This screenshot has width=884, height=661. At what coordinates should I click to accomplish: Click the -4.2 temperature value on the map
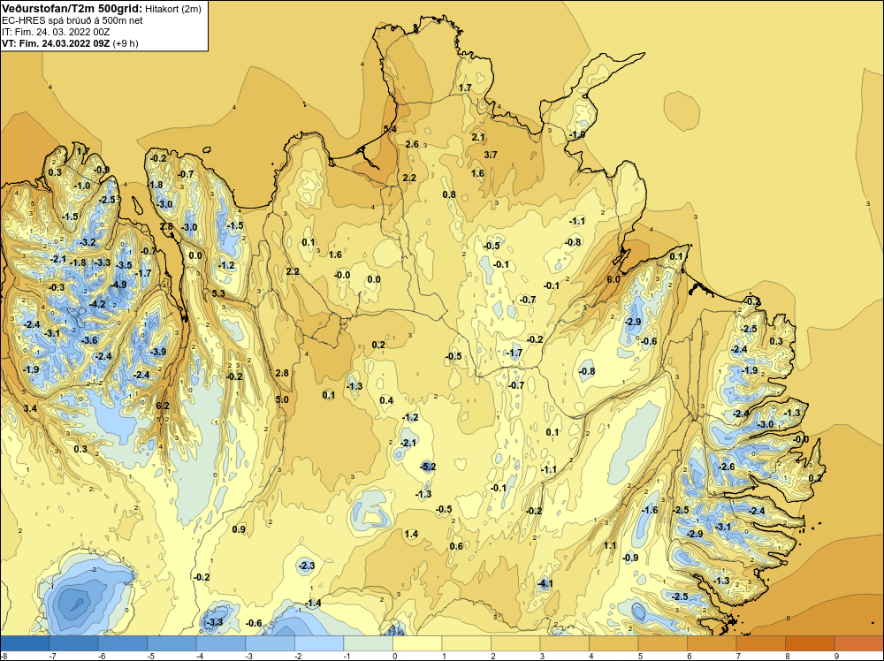97,304
